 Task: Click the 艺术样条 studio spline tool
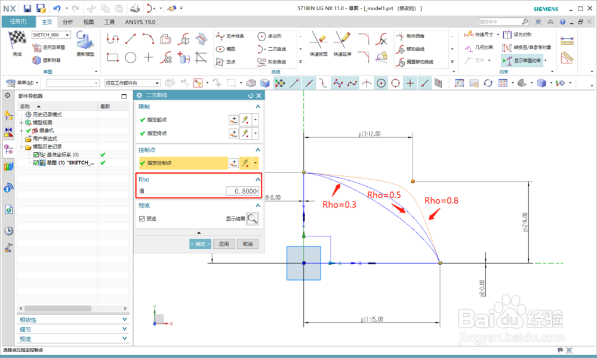tap(230, 36)
